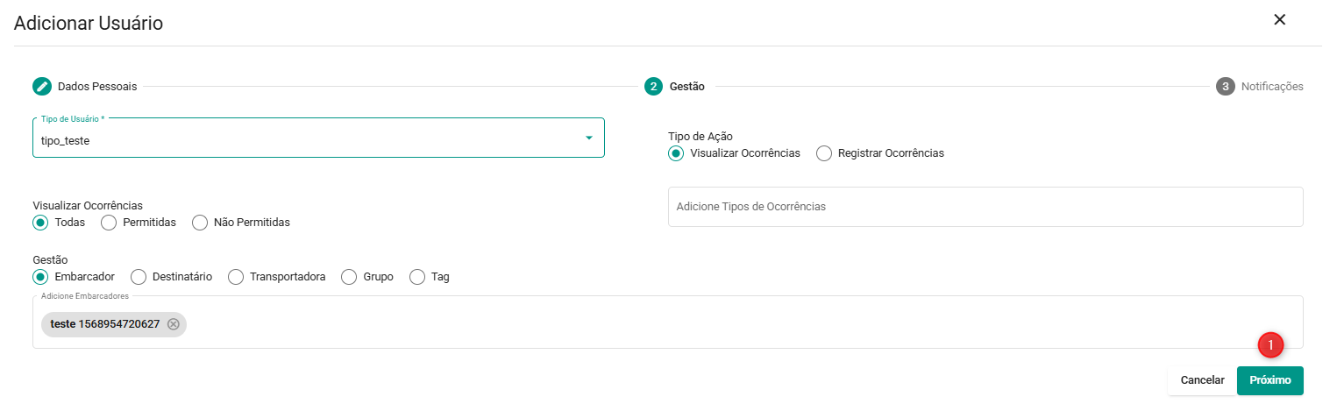This screenshot has height=418, width=1337.
Task: Select the Registrar Ocorrências radio option
Action: pos(824,153)
